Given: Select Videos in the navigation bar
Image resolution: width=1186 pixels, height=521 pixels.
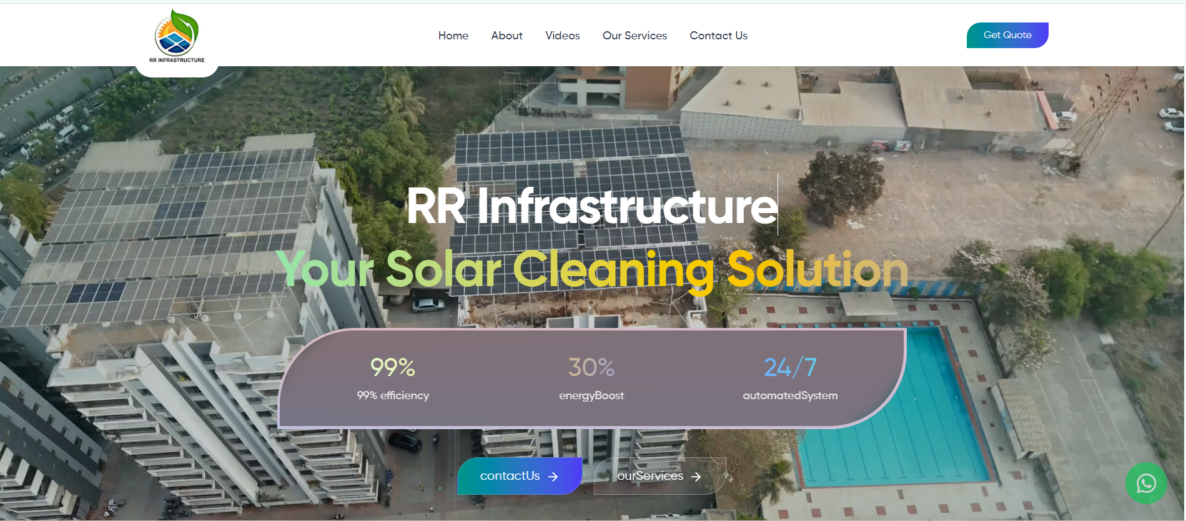Looking at the screenshot, I should 563,36.
